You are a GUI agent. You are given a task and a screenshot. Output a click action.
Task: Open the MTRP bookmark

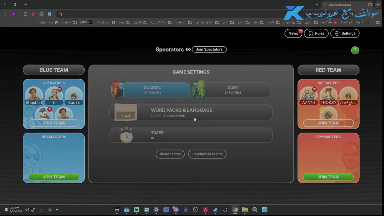point(86,22)
